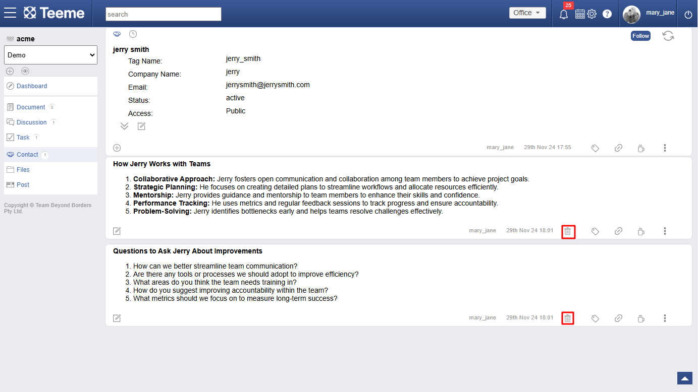Click cup icon on How Jerry Works note
Viewport: 698px width, 392px height.
(641, 231)
